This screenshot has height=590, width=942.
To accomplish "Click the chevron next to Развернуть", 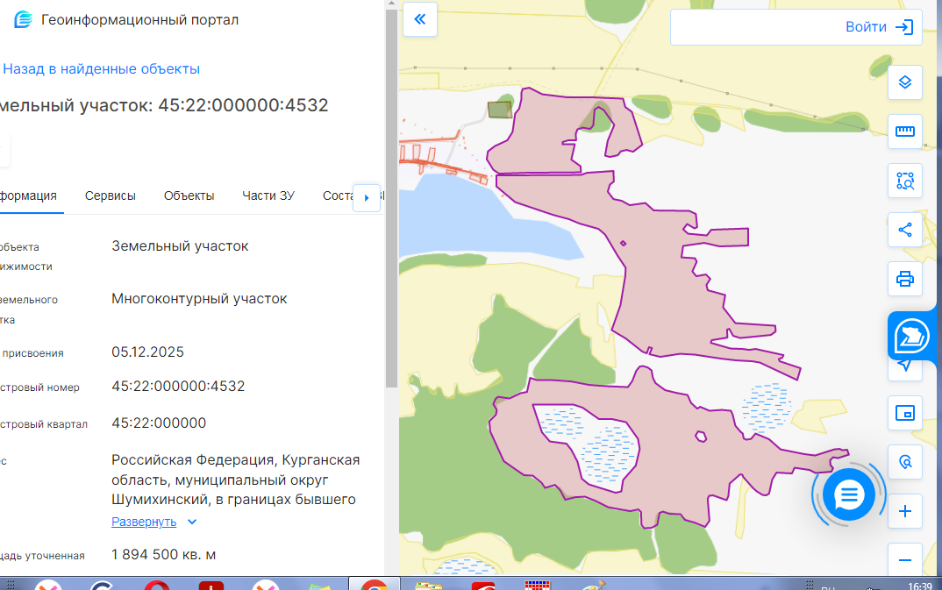I will coord(191,522).
